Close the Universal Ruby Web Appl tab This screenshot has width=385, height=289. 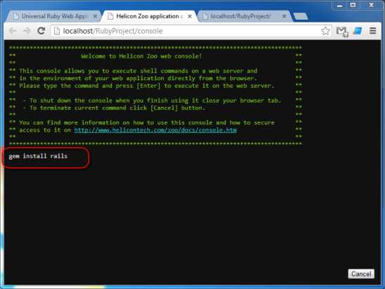tap(95, 16)
